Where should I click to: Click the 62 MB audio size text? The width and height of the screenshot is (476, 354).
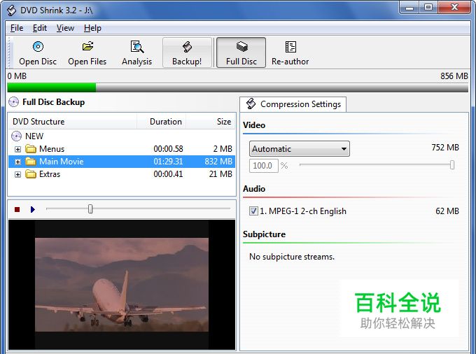tap(447, 211)
